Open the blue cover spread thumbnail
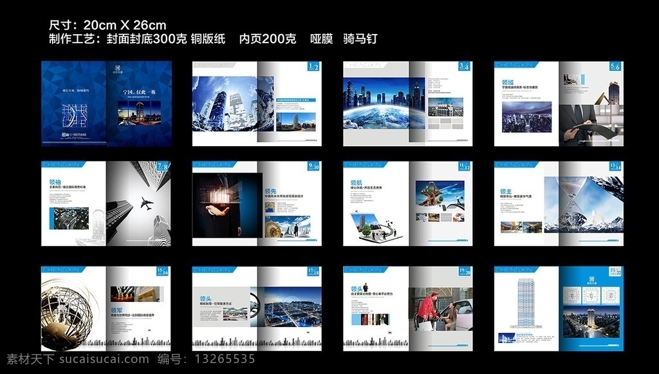This screenshot has height=374, width=659. (x=106, y=104)
